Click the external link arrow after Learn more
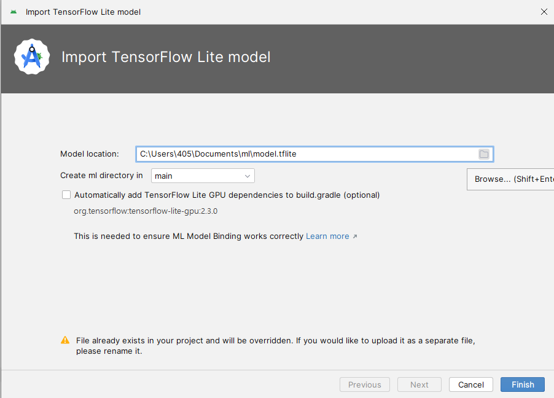554x398 pixels. pos(355,236)
